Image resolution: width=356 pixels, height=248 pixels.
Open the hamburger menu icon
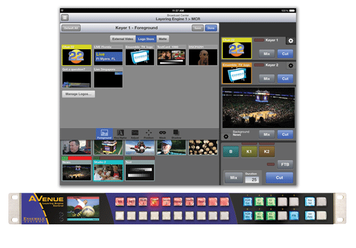pyautogui.click(x=65, y=17)
